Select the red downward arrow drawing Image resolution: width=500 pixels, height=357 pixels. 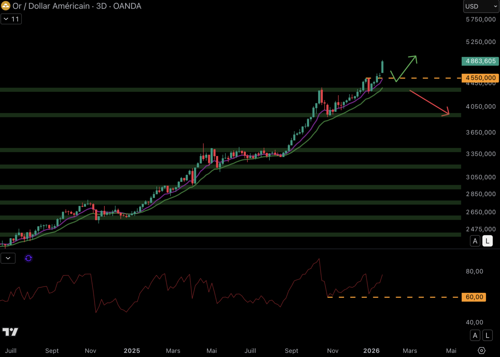(x=429, y=102)
